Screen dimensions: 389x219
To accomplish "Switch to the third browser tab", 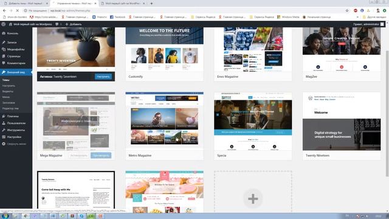I will tap(123, 4).
